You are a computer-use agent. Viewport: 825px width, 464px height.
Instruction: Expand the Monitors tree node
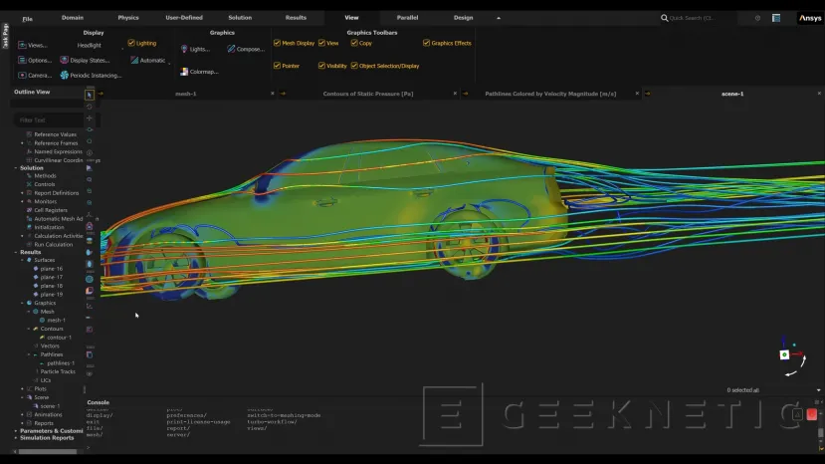pos(22,202)
